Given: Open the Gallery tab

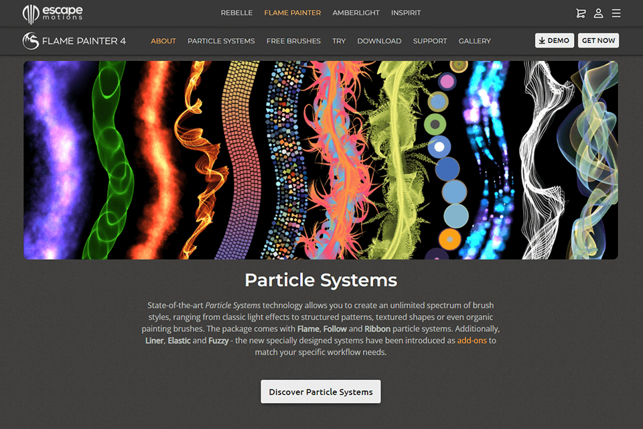Looking at the screenshot, I should click(x=474, y=41).
